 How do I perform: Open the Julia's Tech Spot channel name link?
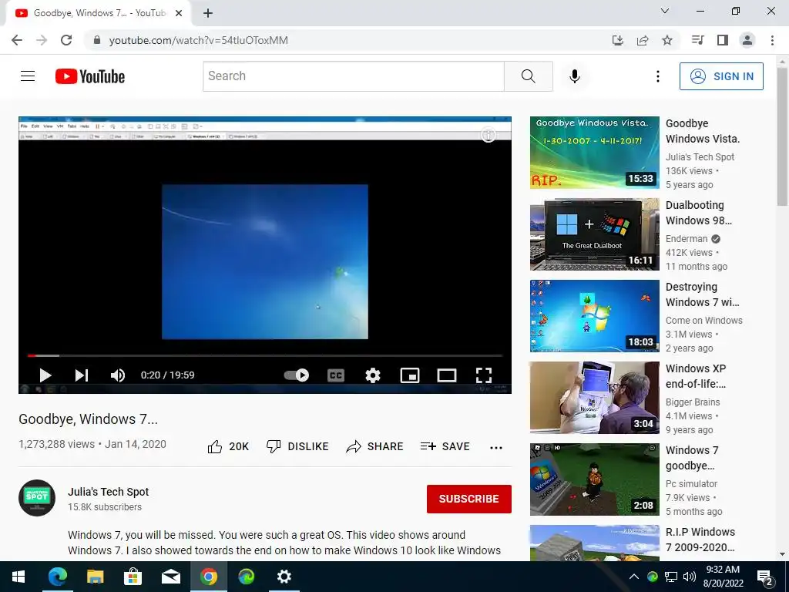pyautogui.click(x=109, y=492)
